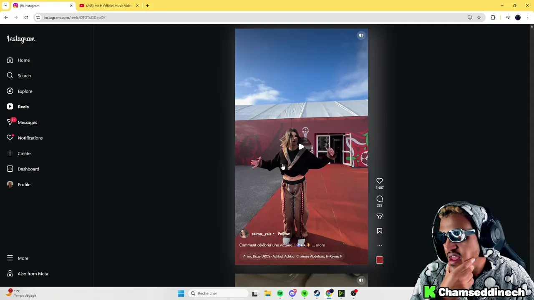Share the reel with the paper plane icon
The width and height of the screenshot is (534, 300).
[x=380, y=217]
